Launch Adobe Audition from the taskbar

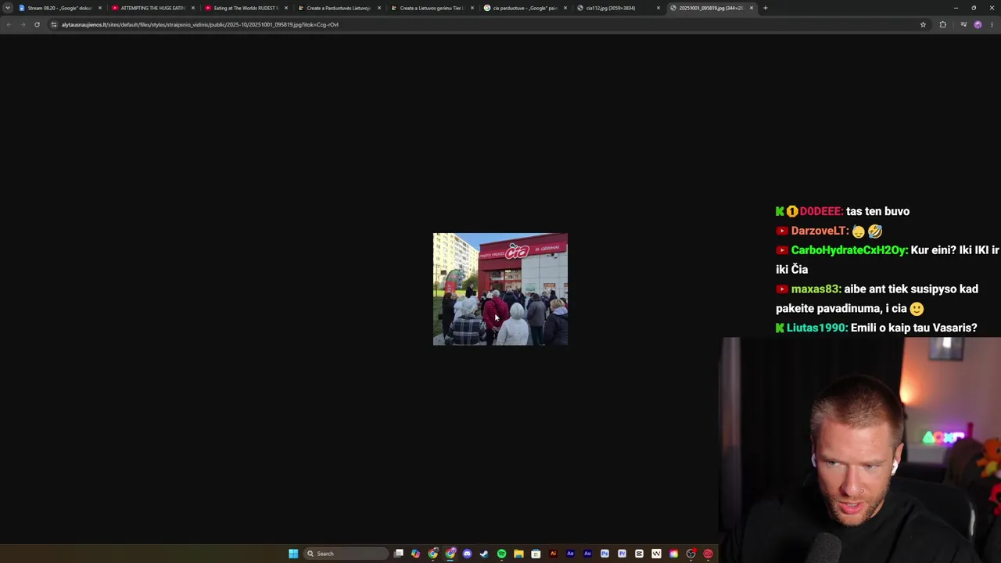coord(587,554)
